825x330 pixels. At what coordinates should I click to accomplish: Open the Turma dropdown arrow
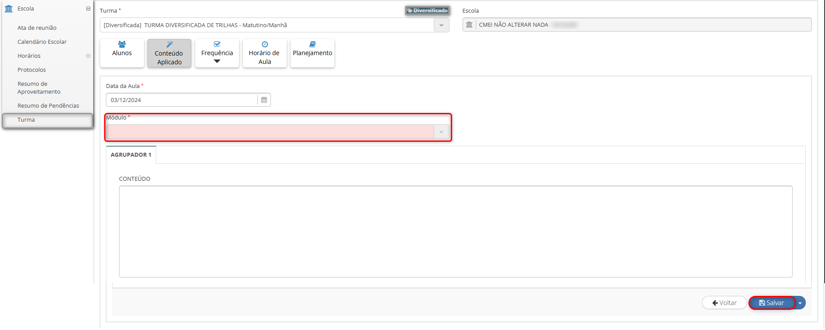(441, 25)
